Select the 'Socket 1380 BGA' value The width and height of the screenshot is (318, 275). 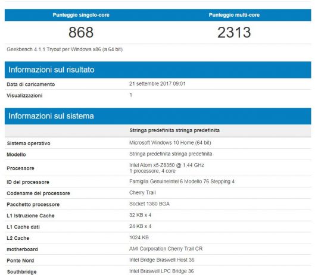149,204
